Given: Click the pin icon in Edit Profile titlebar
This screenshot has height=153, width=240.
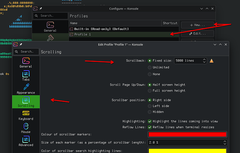Looking at the screenshot, I should coord(21,45).
